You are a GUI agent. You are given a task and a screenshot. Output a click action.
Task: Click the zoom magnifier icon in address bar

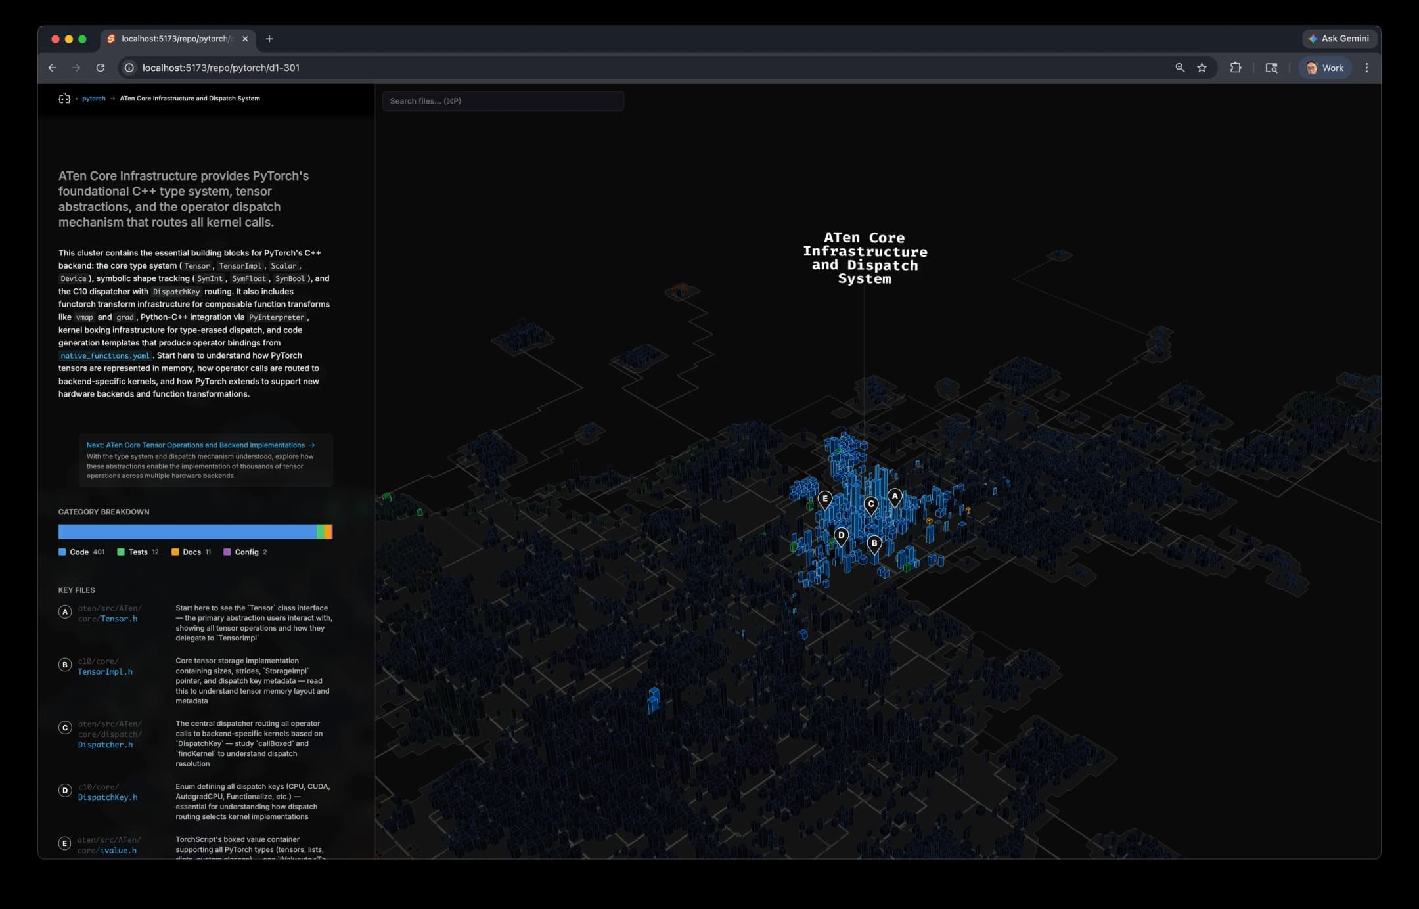(x=1180, y=68)
